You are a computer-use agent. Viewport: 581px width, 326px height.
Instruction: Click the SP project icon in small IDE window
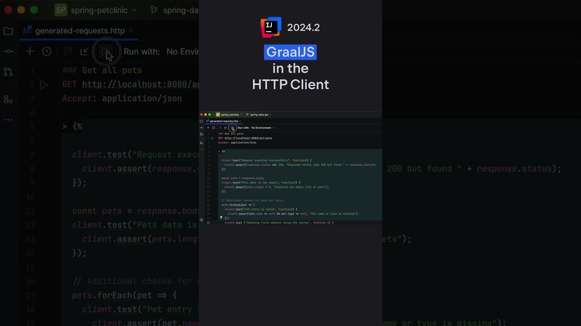(x=218, y=115)
